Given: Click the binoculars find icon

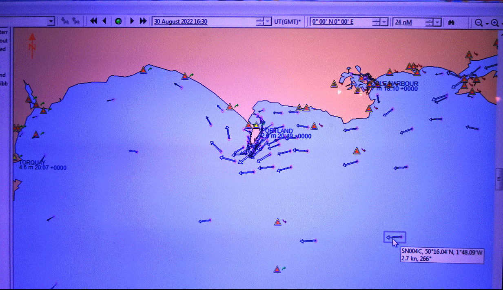Looking at the screenshot, I should point(451,22).
